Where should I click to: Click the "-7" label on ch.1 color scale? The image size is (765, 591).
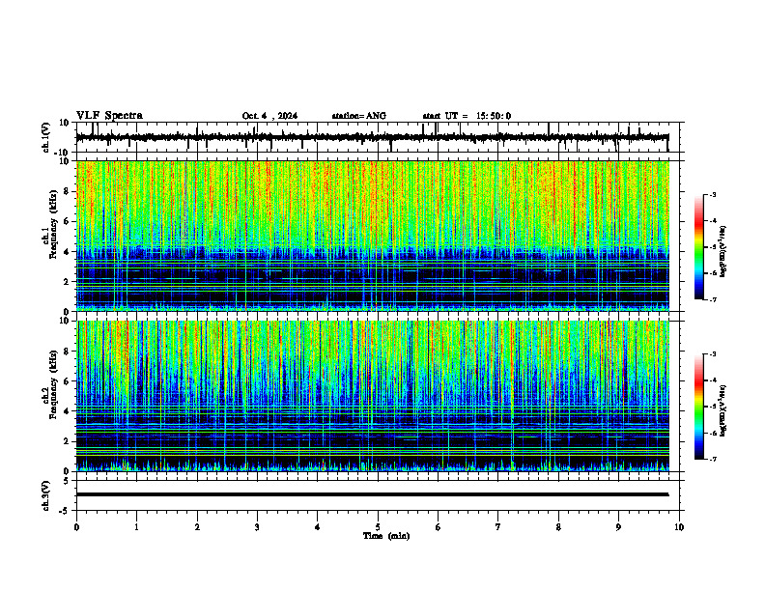[713, 299]
